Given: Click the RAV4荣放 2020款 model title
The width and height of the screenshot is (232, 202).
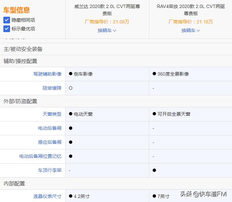Looking at the screenshot, I should pos(191,10).
